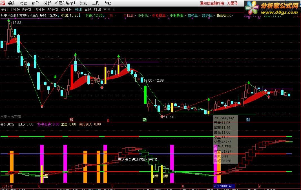This screenshot has width=301, height=190.
Task: Click the highlighted 2017/08/14 date marker
Action: coord(224,186)
